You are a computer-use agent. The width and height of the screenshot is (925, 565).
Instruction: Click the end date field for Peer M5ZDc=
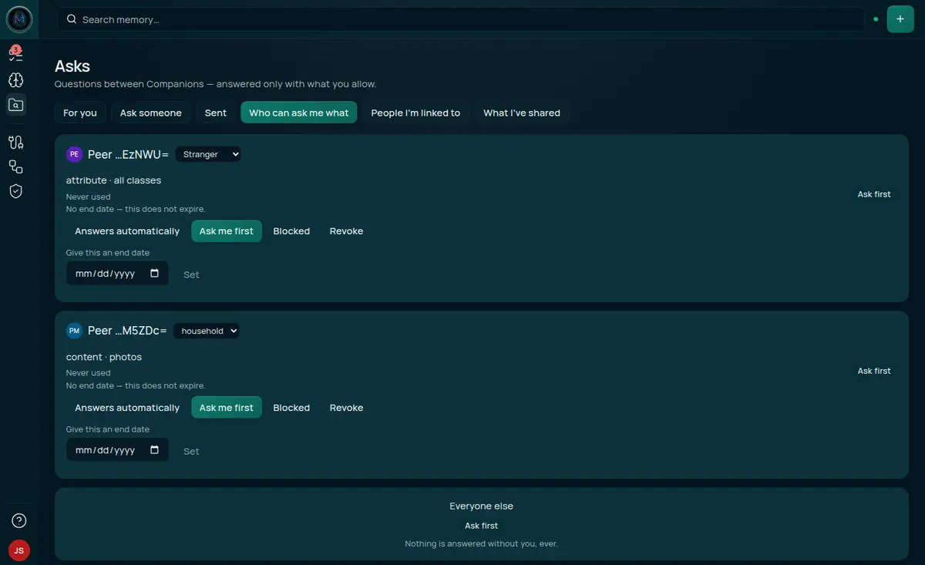pos(117,450)
